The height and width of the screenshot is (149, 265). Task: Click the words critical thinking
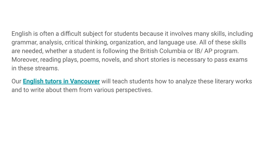click(86, 42)
